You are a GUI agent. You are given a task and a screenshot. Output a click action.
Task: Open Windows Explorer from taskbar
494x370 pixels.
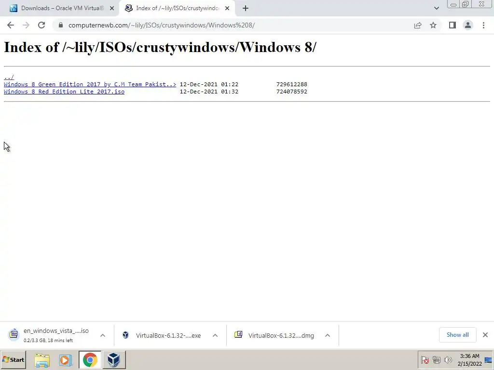point(42,360)
